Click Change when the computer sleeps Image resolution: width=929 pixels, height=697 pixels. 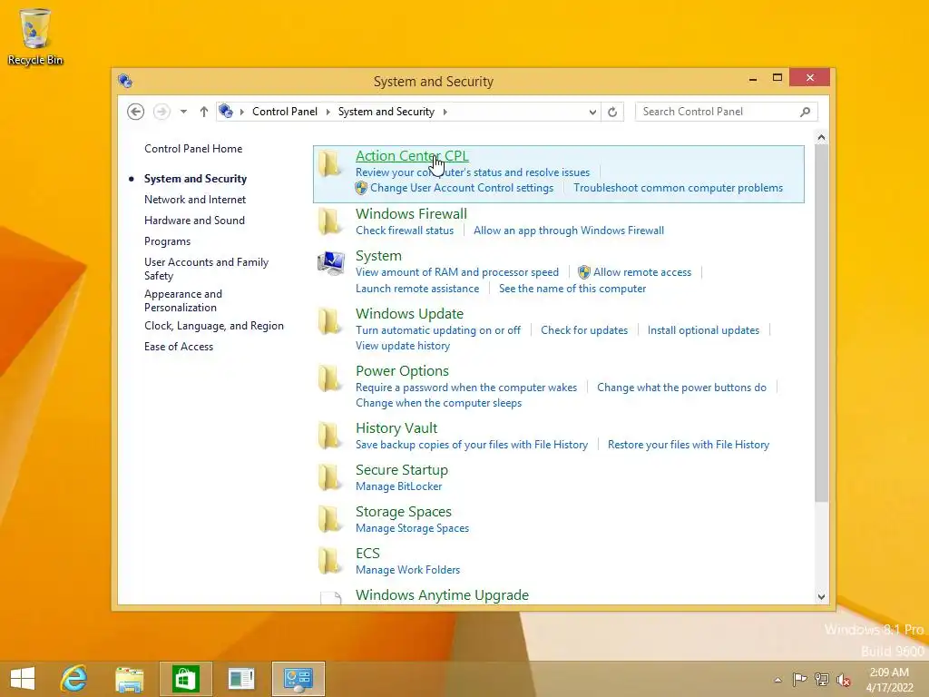[x=438, y=403]
